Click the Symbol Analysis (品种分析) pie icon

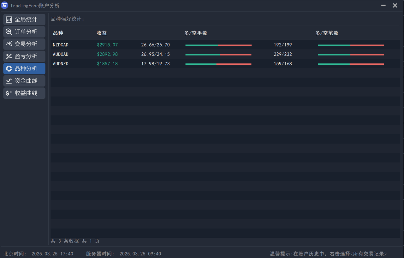coord(9,68)
